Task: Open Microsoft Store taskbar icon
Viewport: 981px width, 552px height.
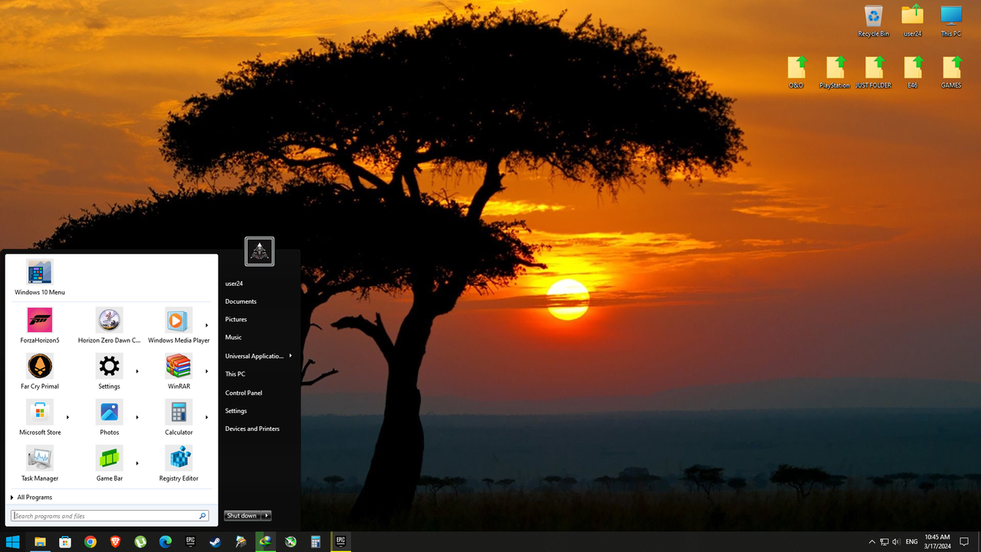Action: coord(65,541)
